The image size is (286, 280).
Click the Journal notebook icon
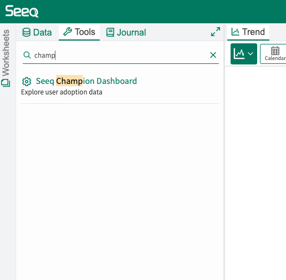tap(110, 32)
